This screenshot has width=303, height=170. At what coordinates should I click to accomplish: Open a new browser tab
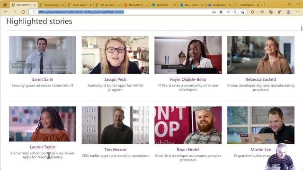coord(265,5)
